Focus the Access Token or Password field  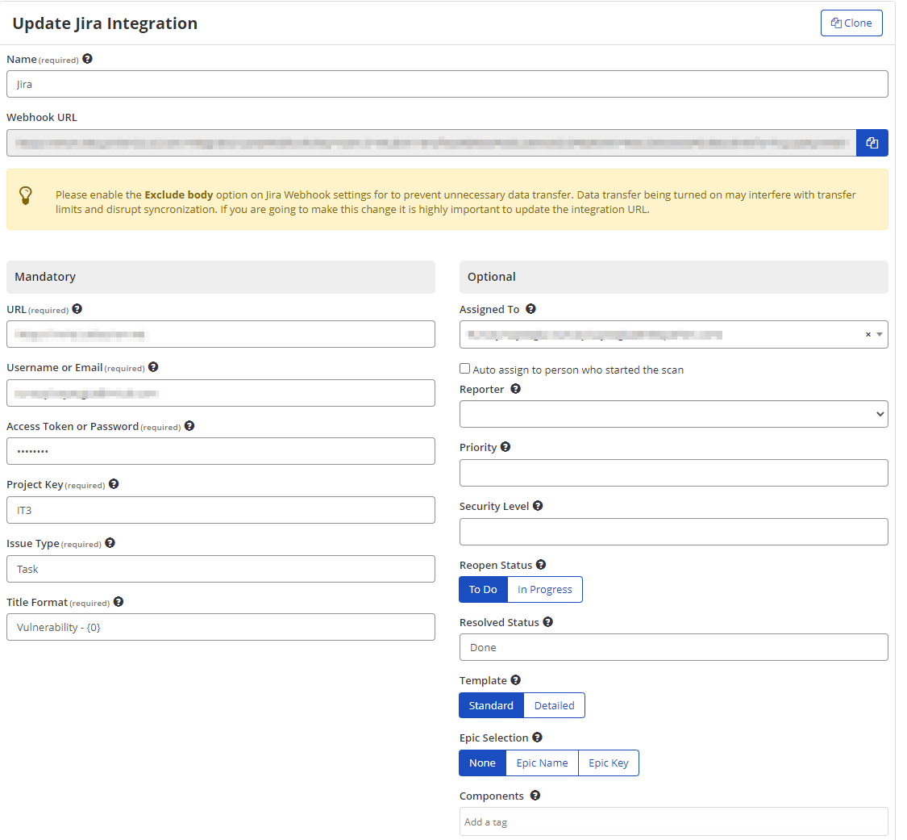221,451
